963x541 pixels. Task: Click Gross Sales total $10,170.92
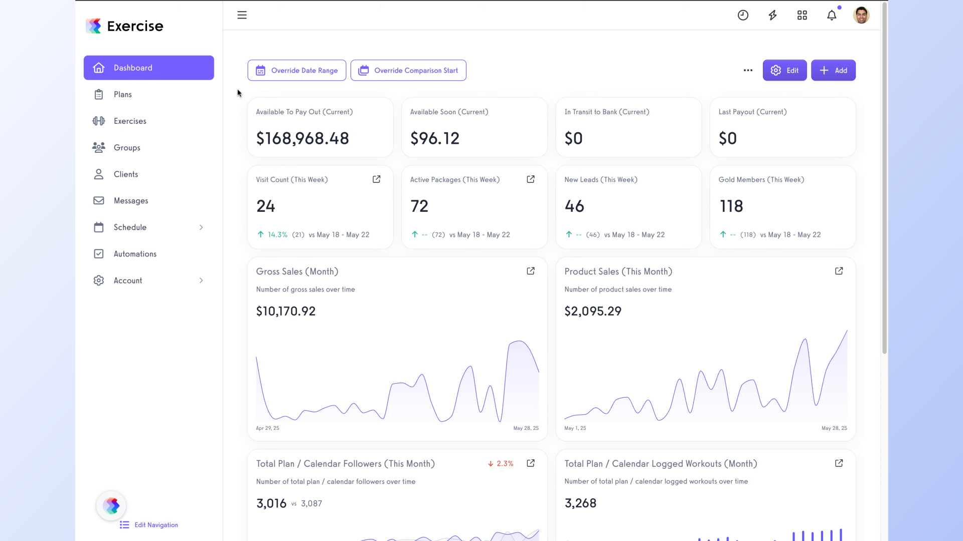[x=286, y=311]
